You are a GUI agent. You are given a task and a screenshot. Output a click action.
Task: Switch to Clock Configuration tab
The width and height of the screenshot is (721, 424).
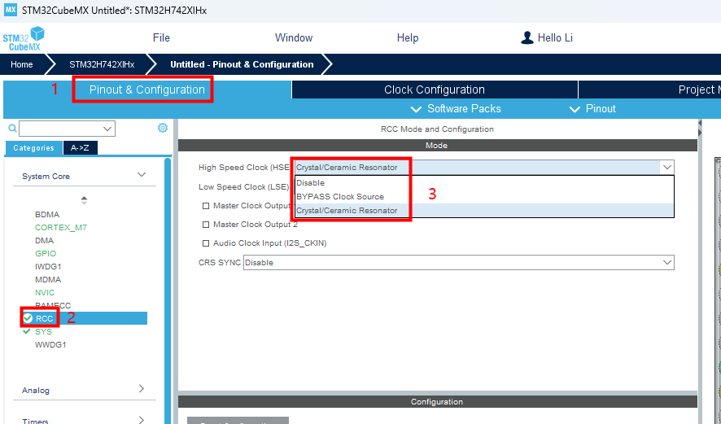435,90
